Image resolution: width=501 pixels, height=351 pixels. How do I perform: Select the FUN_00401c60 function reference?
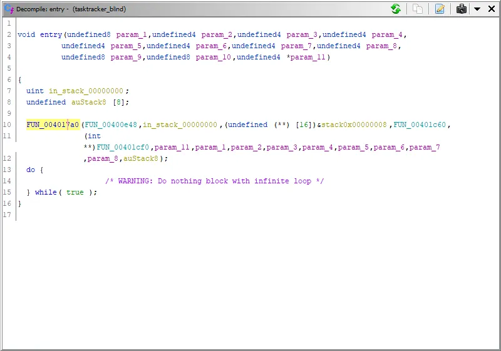click(419, 125)
